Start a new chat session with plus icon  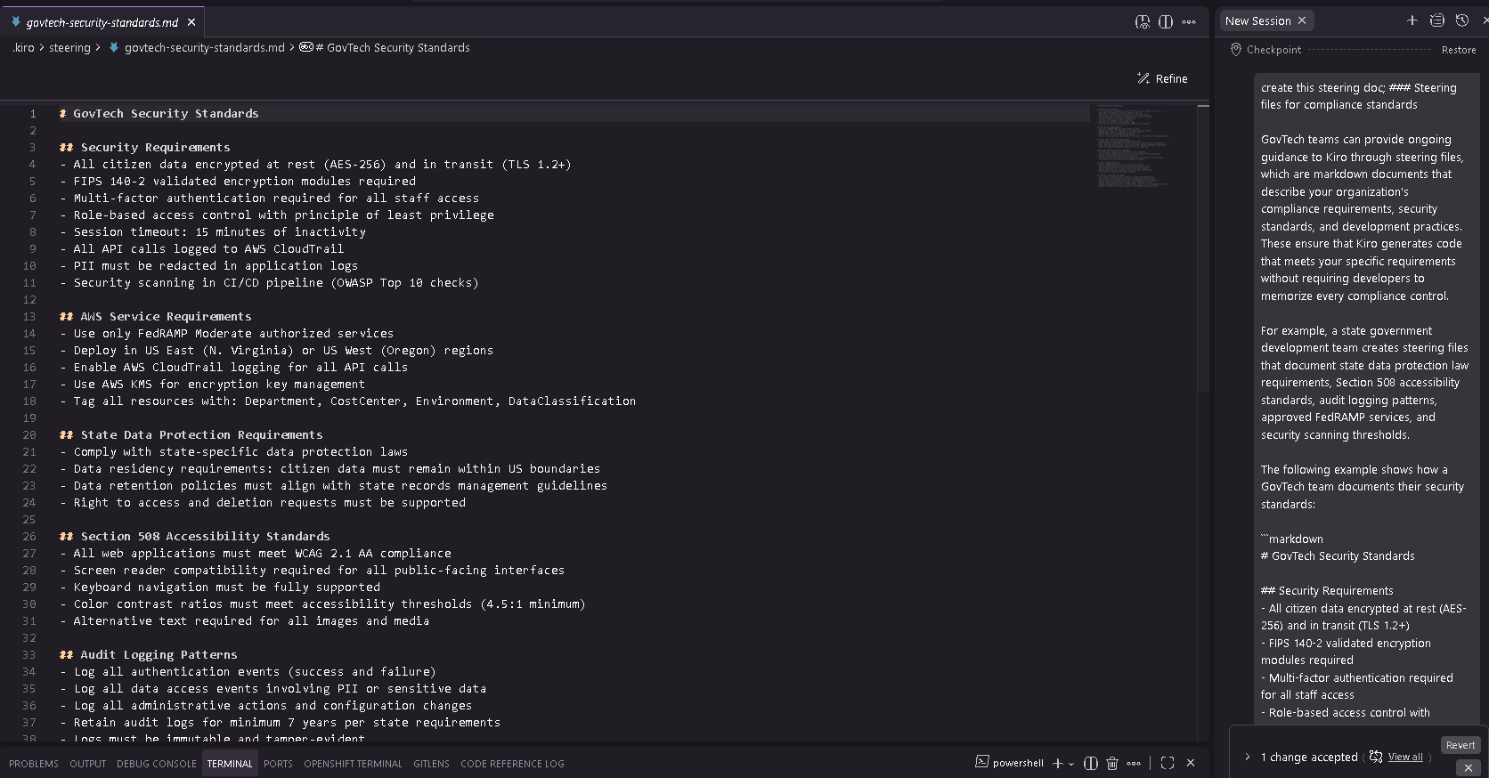(x=1412, y=20)
